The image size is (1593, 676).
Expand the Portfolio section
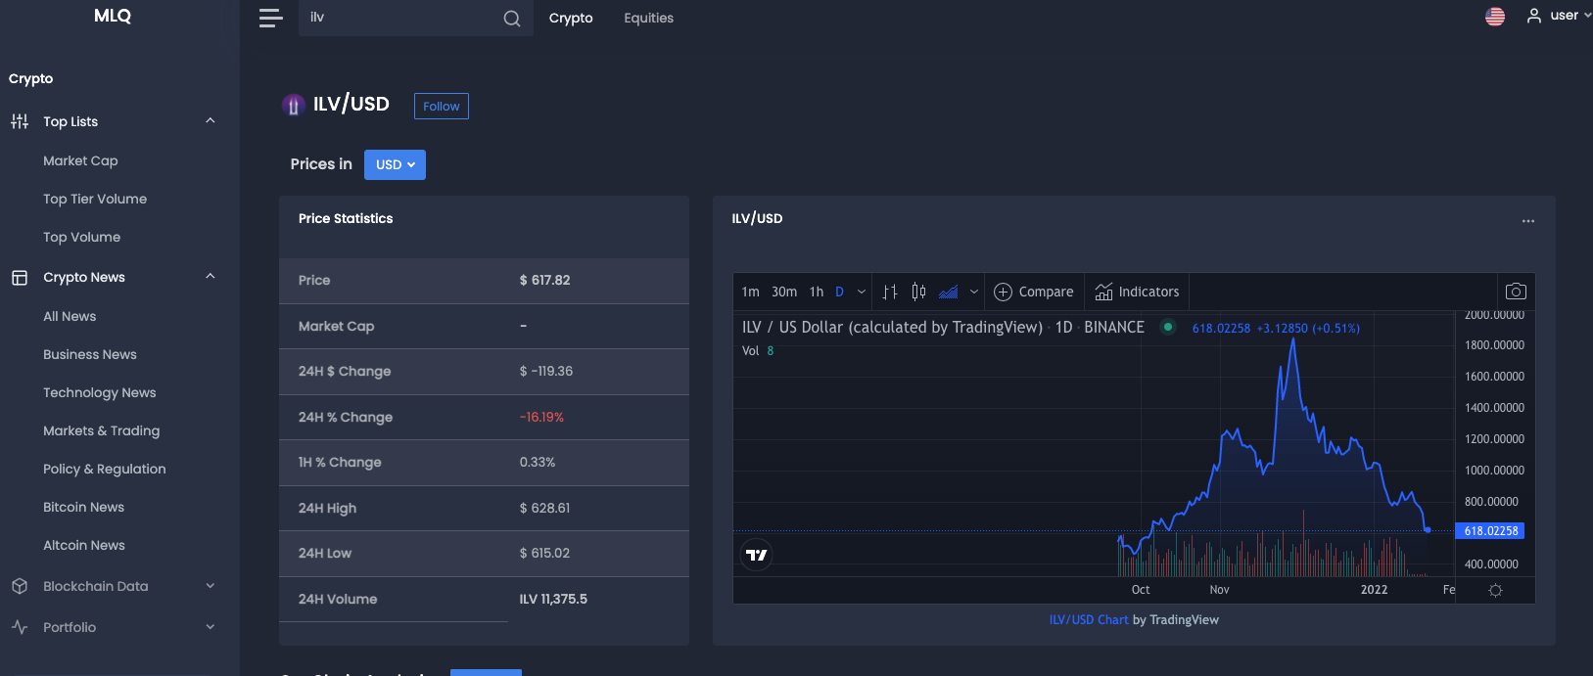(x=211, y=627)
